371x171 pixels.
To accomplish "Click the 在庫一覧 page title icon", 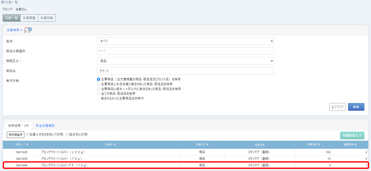I will point(3,2).
